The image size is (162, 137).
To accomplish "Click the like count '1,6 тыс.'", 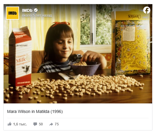I will click(x=20, y=124).
